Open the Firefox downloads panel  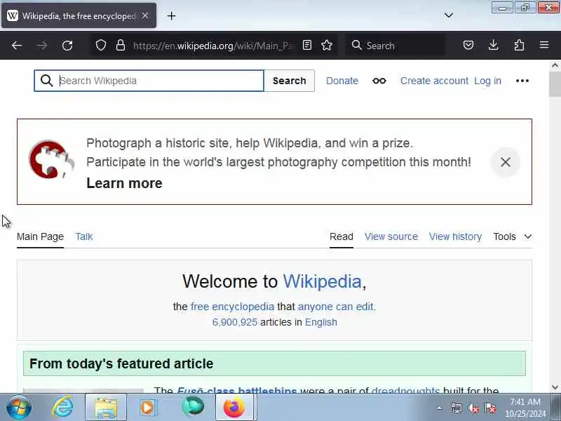(494, 45)
